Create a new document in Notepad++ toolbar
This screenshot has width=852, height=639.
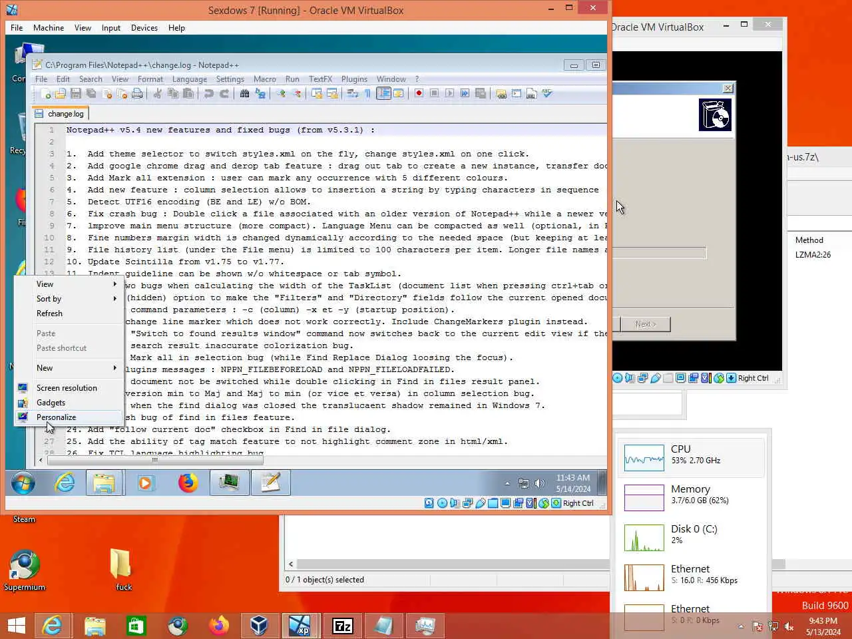(x=46, y=94)
